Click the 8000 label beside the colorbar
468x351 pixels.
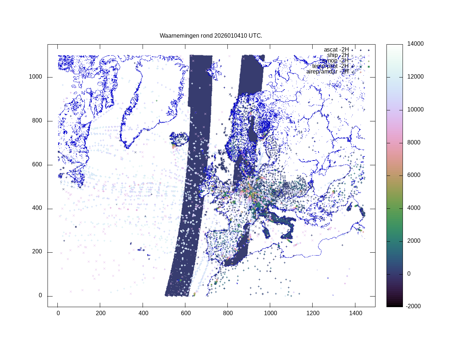pyautogui.click(x=414, y=143)
